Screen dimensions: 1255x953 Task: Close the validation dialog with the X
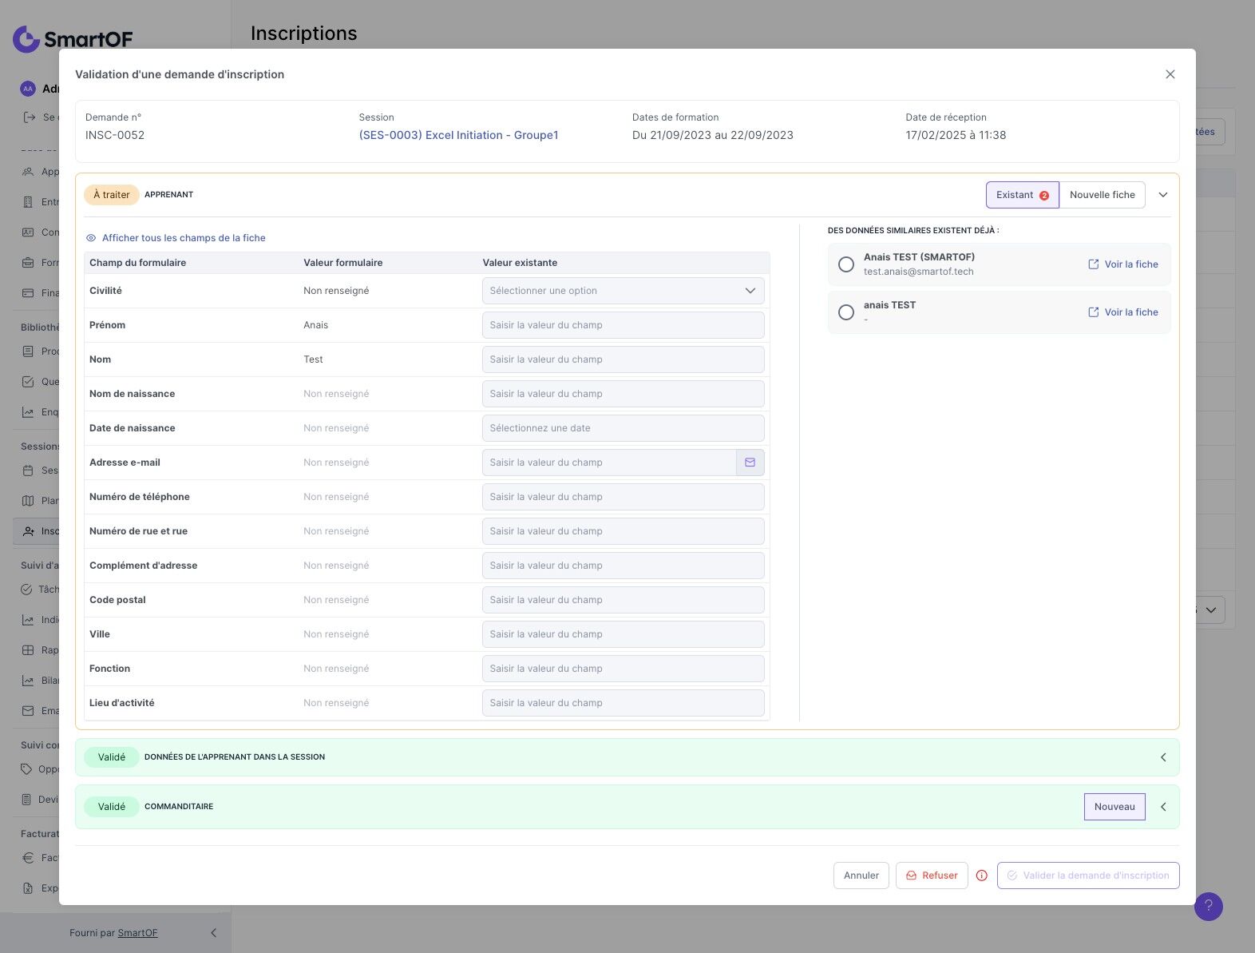point(1170,74)
